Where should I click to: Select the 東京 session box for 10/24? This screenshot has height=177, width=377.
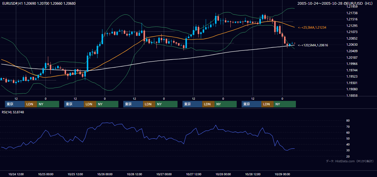[x=15, y=104]
